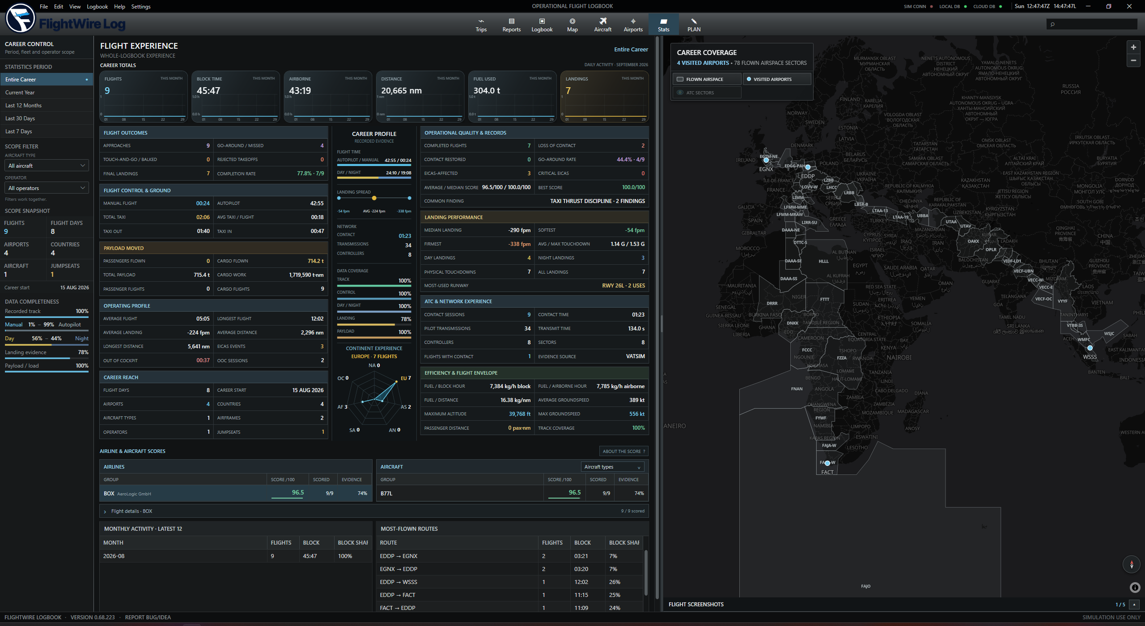Open the All operators dropdown
1145x626 pixels.
pyautogui.click(x=47, y=188)
